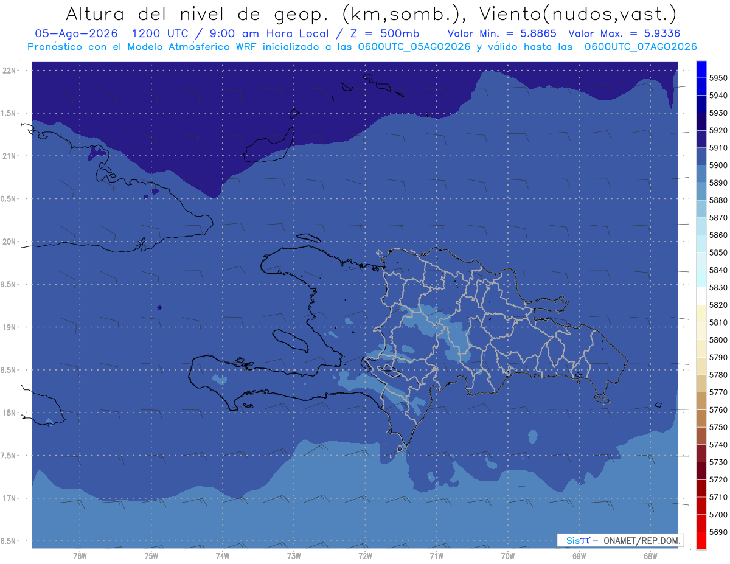
Task: Click the '18N' latitude axis label
Action: point(10,413)
